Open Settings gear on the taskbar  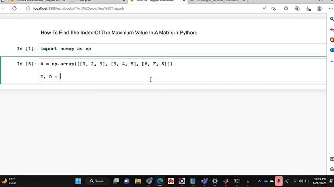click(215, 181)
